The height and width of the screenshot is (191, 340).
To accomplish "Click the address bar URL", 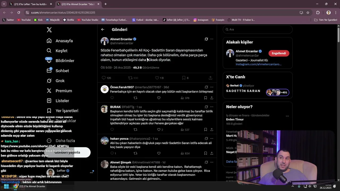I will tap(63, 12).
